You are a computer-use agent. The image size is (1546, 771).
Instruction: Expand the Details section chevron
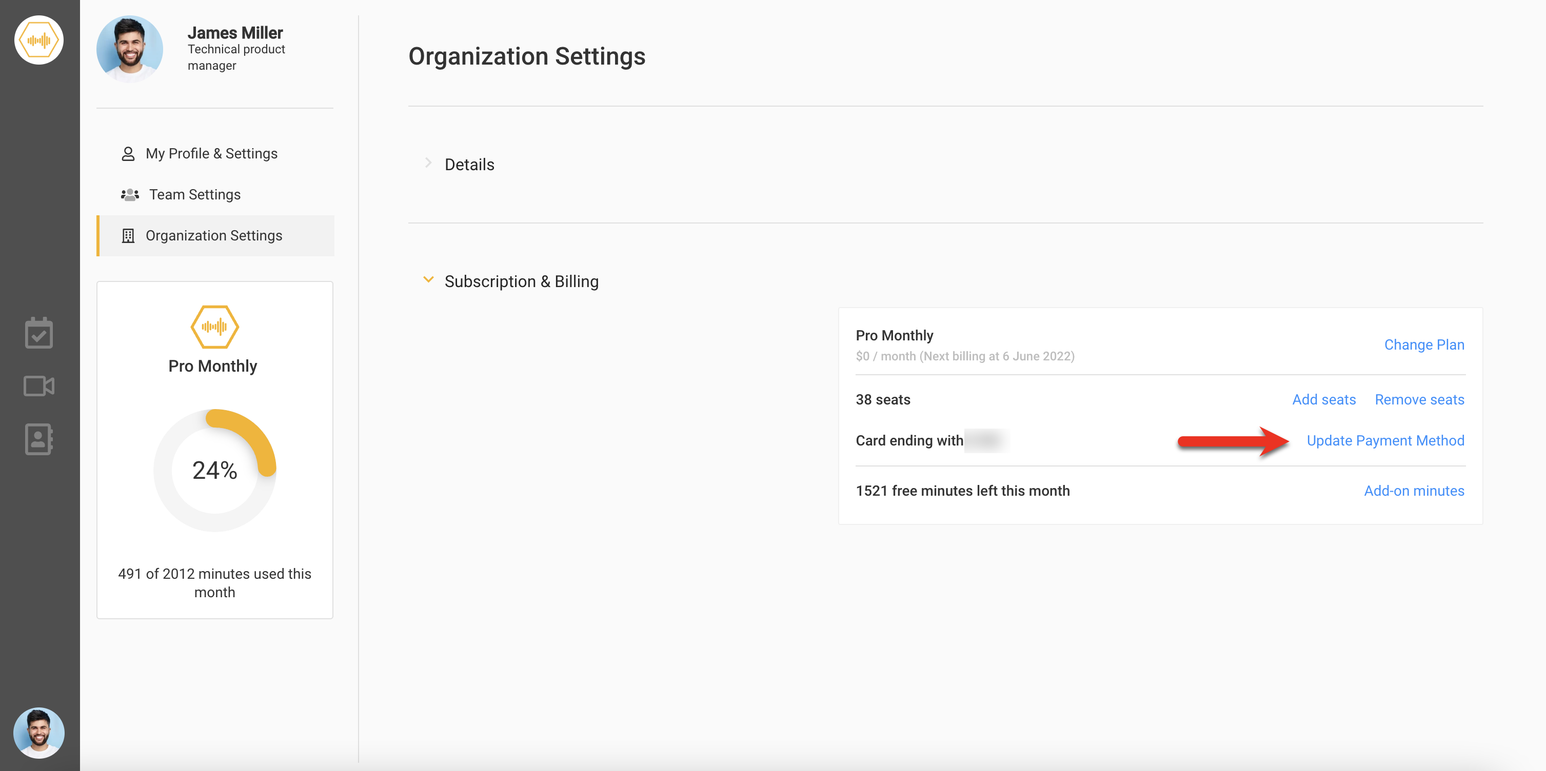point(428,163)
